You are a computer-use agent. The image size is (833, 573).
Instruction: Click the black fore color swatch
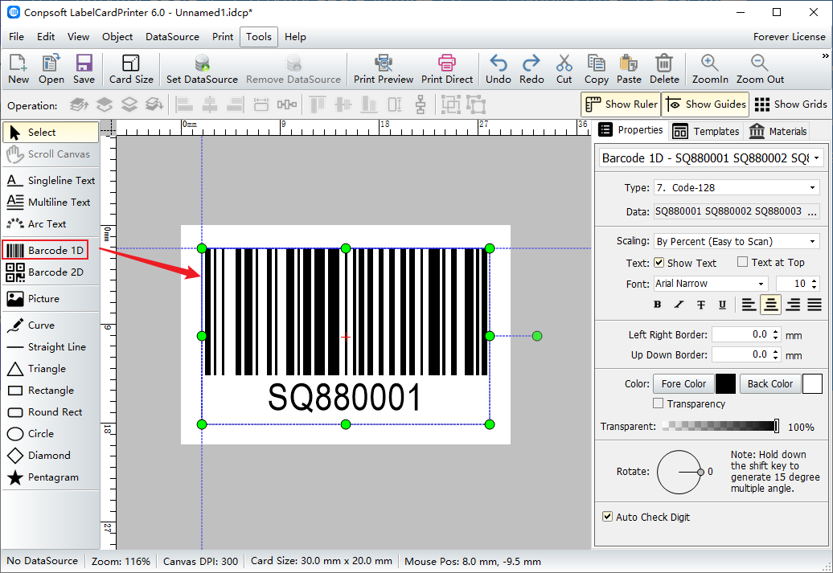click(x=726, y=384)
